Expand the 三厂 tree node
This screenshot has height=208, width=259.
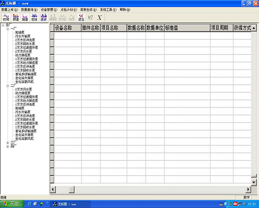[x=8, y=142]
